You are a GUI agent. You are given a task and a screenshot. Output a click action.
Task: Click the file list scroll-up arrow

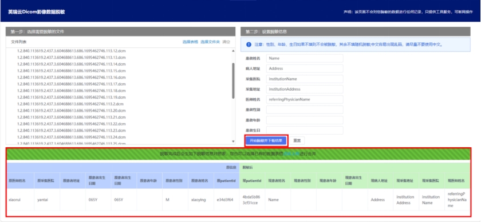233,51
